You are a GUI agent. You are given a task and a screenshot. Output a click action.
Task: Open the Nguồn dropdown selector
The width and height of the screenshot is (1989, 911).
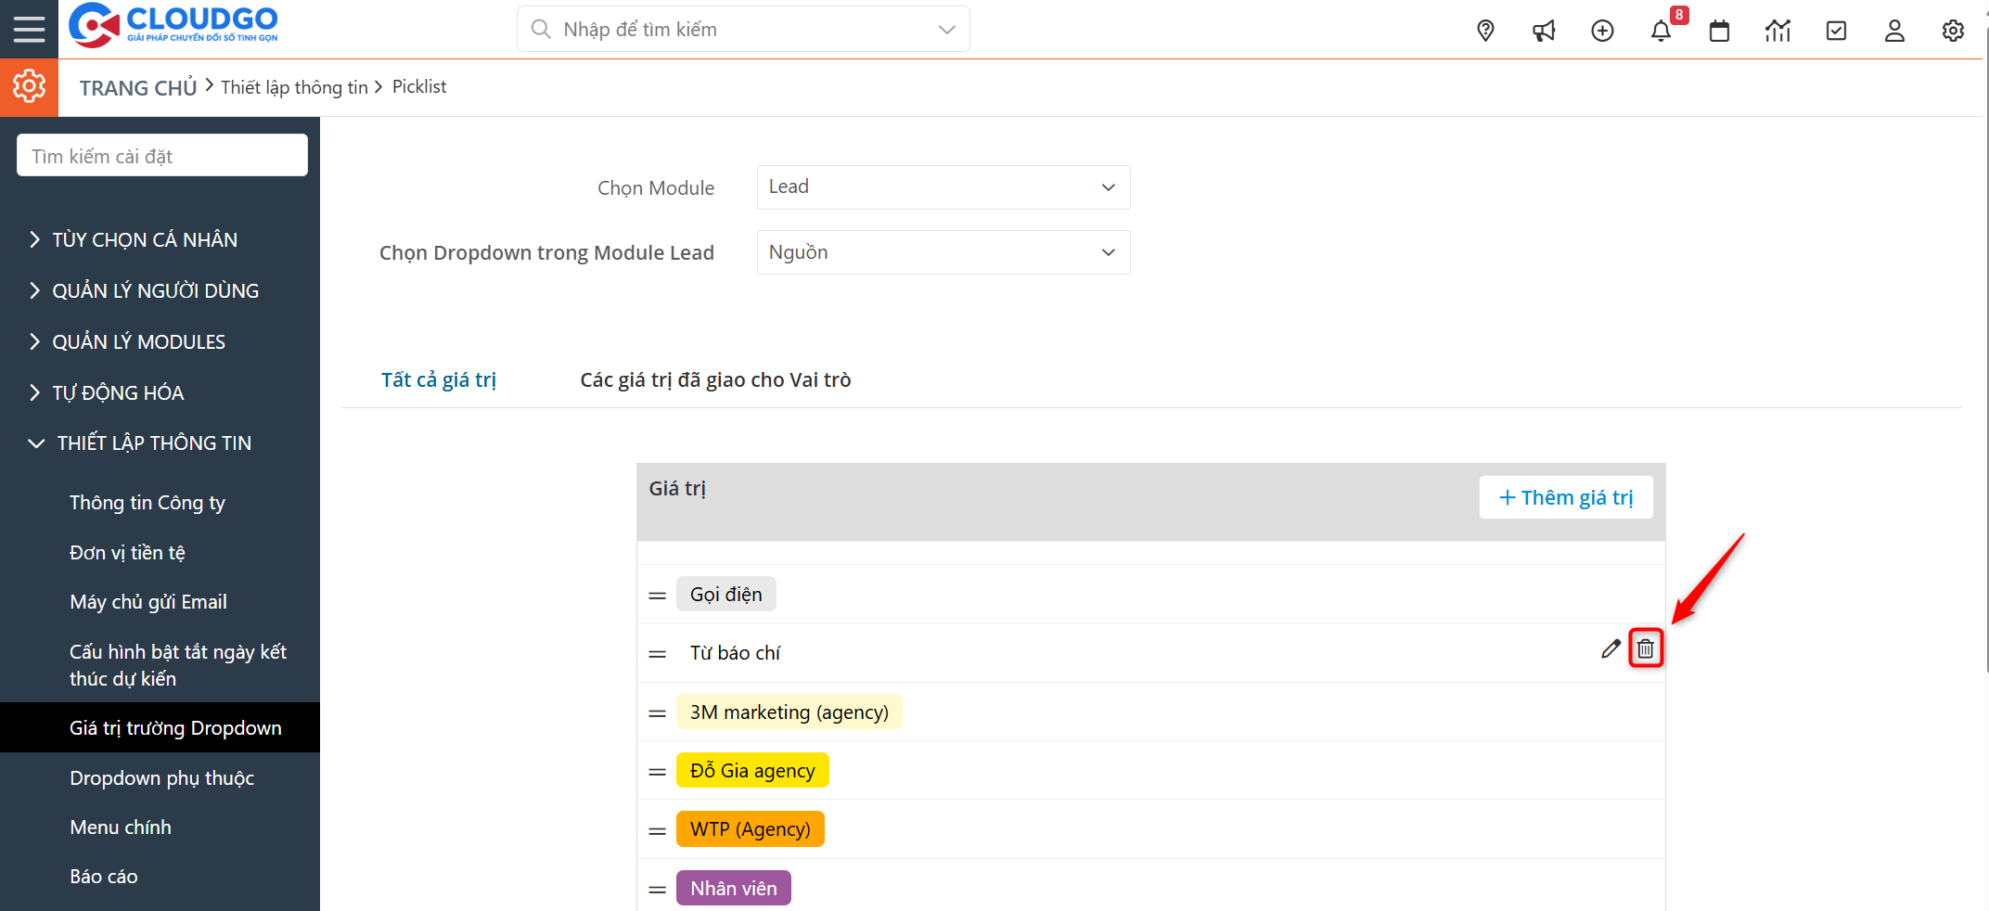943,251
